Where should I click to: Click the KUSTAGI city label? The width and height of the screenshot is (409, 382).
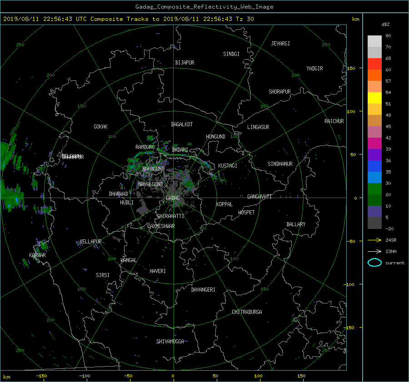228,166
